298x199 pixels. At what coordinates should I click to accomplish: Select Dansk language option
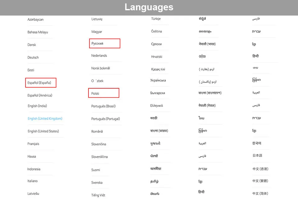coord(32,45)
